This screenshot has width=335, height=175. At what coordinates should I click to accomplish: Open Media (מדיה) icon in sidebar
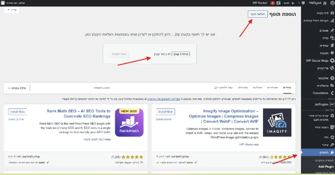coord(332,38)
